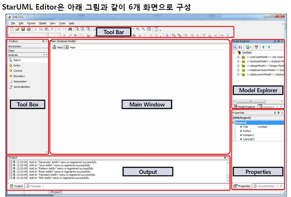The image size is (291, 197).
Task: Select the first Main diagram tab
Action: tap(58, 47)
